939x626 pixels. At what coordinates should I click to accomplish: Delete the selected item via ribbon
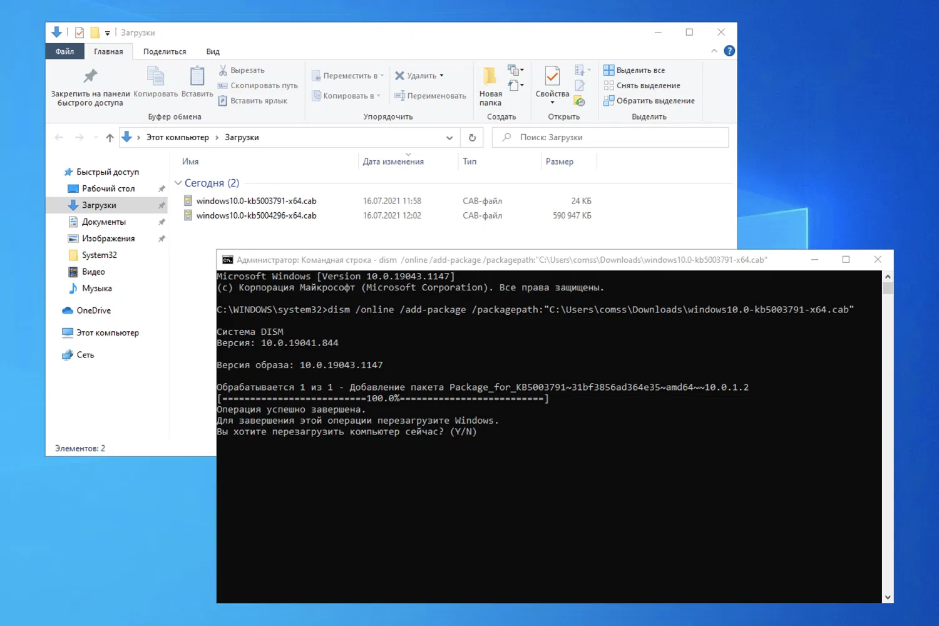point(416,76)
